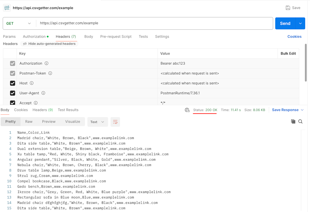Open the Settings tab
310x212 pixels.
coord(162,36)
